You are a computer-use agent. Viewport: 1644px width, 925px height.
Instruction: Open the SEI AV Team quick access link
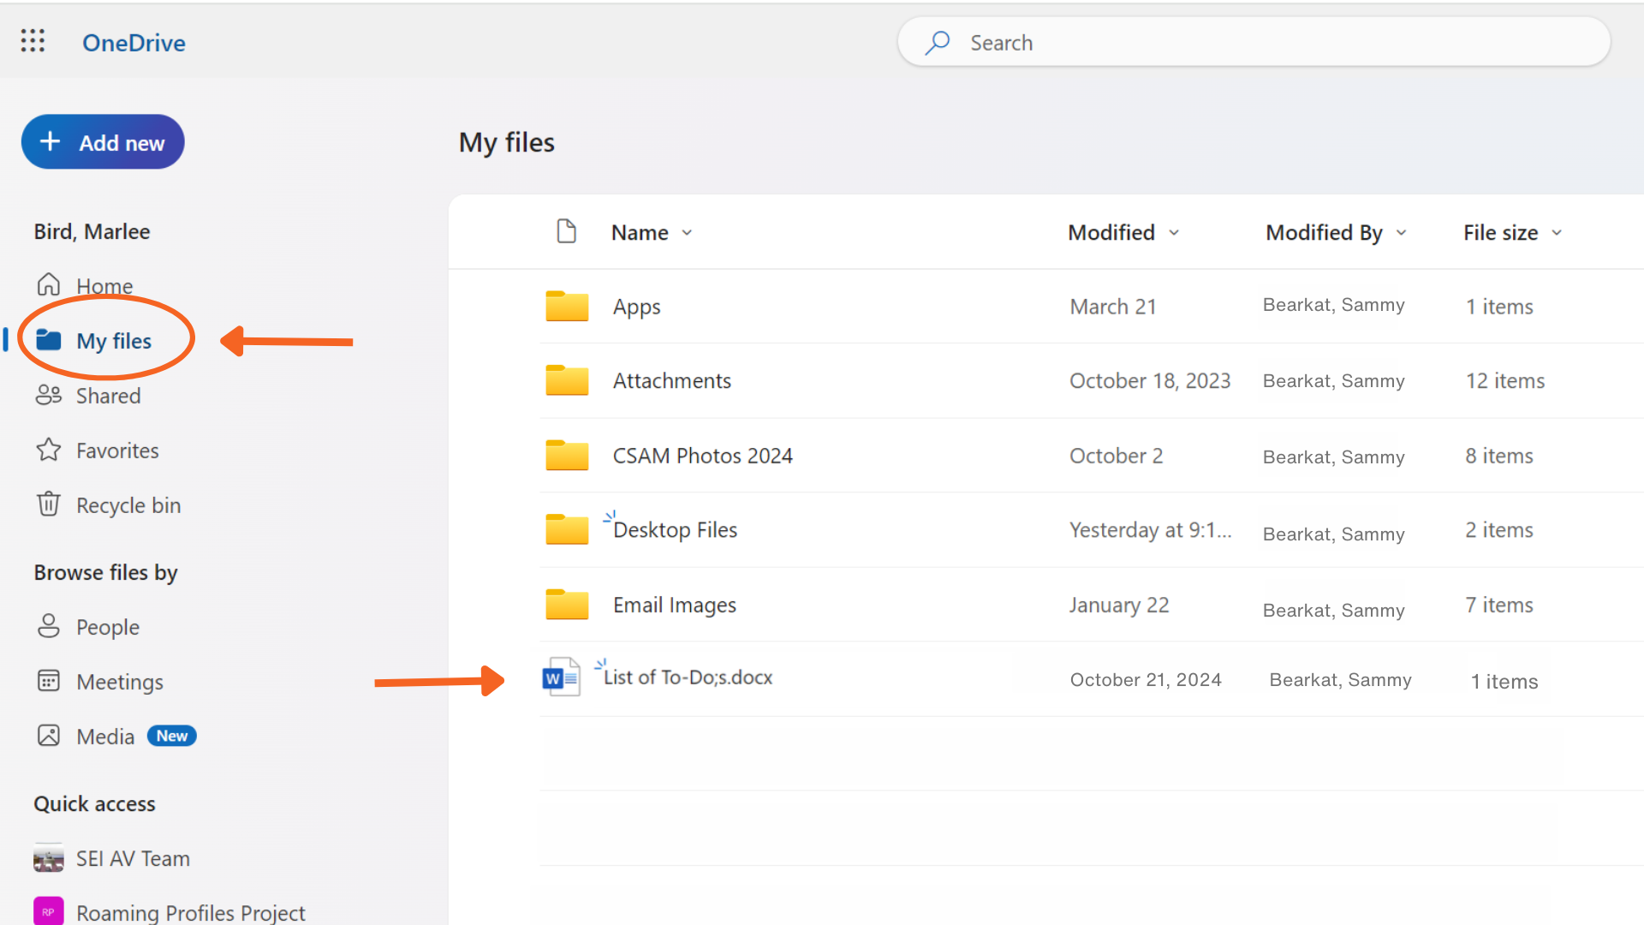click(x=133, y=857)
